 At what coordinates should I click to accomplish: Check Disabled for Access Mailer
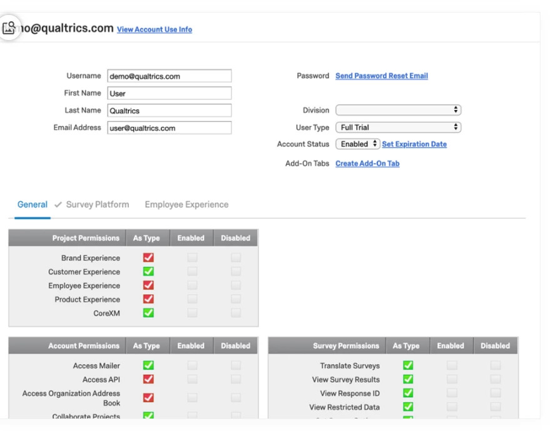tap(236, 365)
